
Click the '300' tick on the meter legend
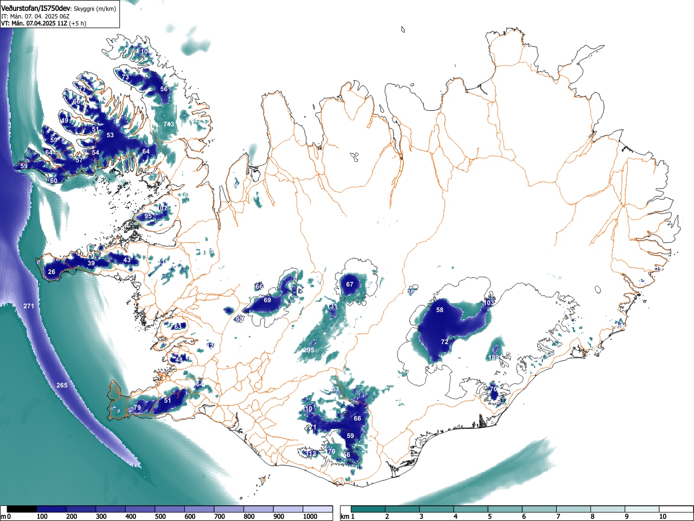[101, 517]
